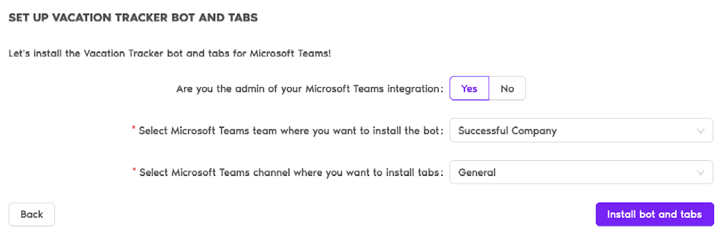Click red asterisk beside channel selection label
This screenshot has width=725, height=247.
[x=134, y=170]
